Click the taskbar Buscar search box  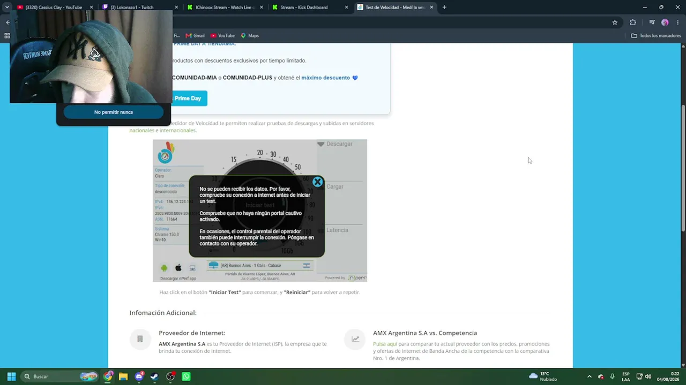click(60, 376)
